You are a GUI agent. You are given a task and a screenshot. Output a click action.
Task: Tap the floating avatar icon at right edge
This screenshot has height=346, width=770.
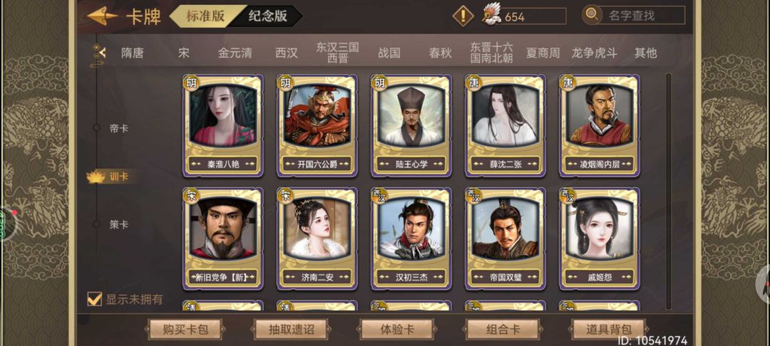point(763,285)
